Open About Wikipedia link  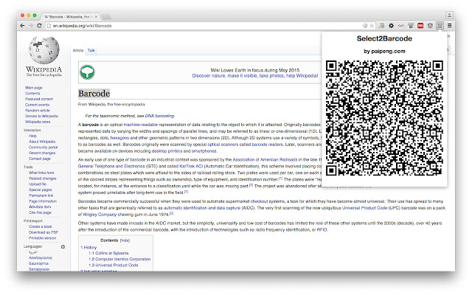pyautogui.click(x=42, y=142)
